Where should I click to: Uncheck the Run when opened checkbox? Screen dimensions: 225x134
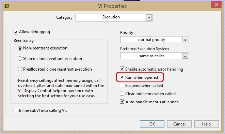click(x=122, y=77)
